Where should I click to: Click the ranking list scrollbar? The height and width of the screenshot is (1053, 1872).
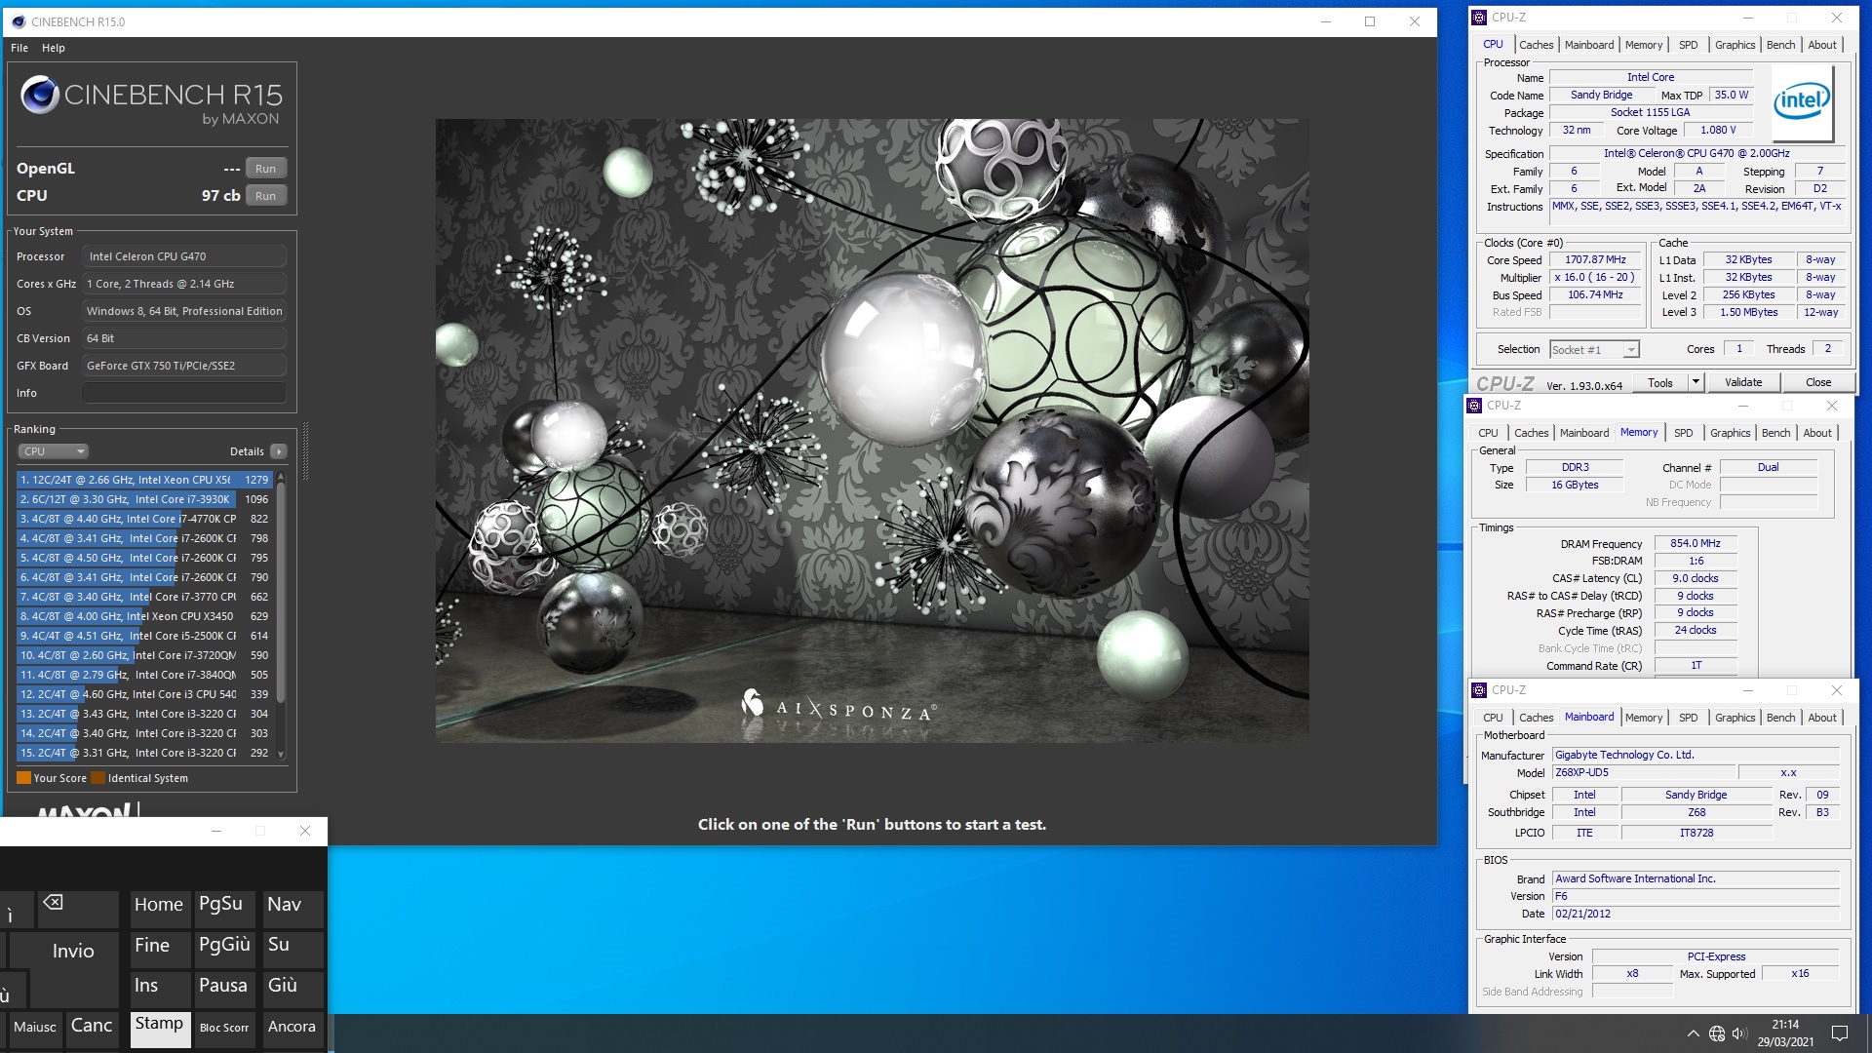click(x=281, y=595)
